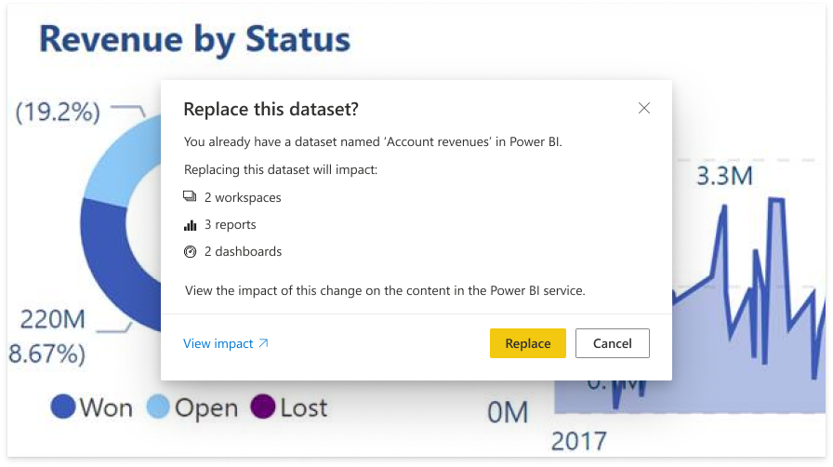Select the Won legend label

click(106, 407)
